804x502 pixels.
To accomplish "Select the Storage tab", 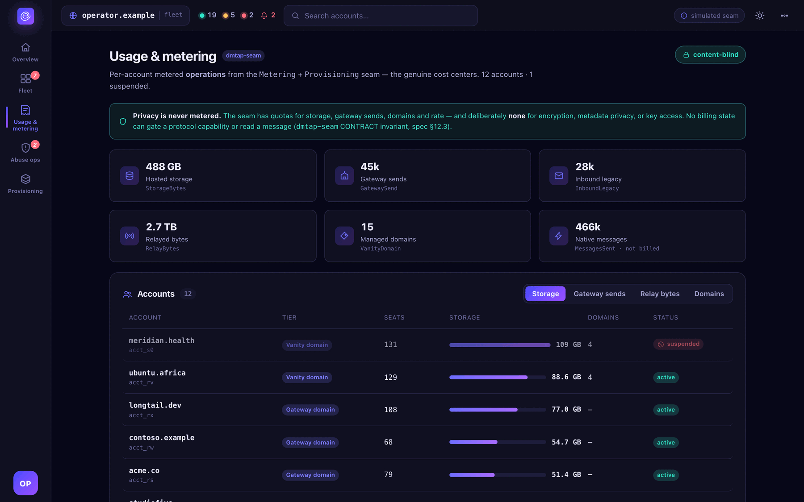I will 545,294.
